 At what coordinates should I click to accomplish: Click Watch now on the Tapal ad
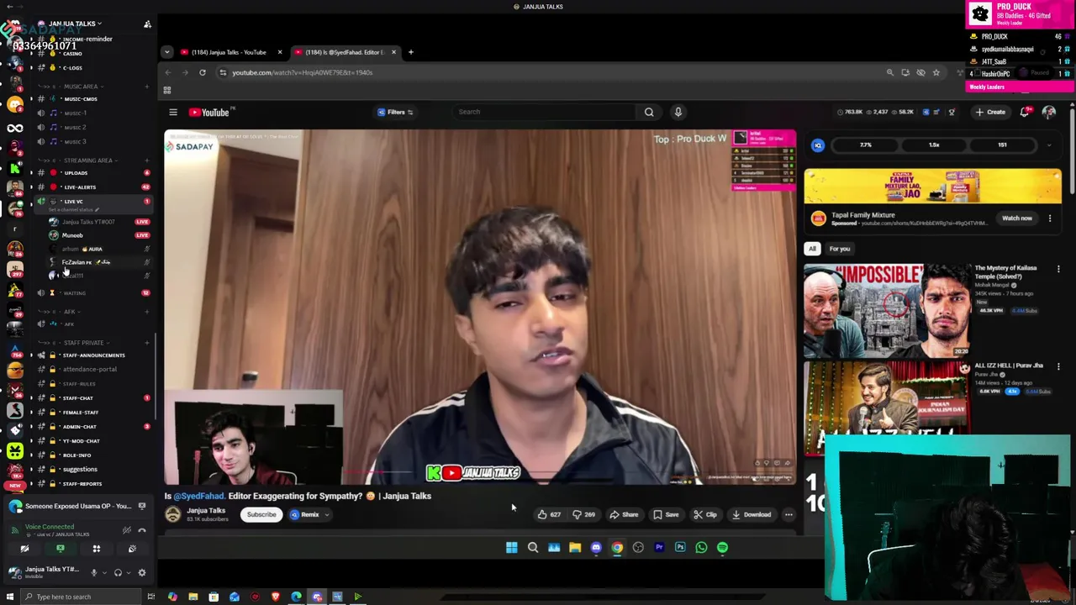coord(1016,218)
